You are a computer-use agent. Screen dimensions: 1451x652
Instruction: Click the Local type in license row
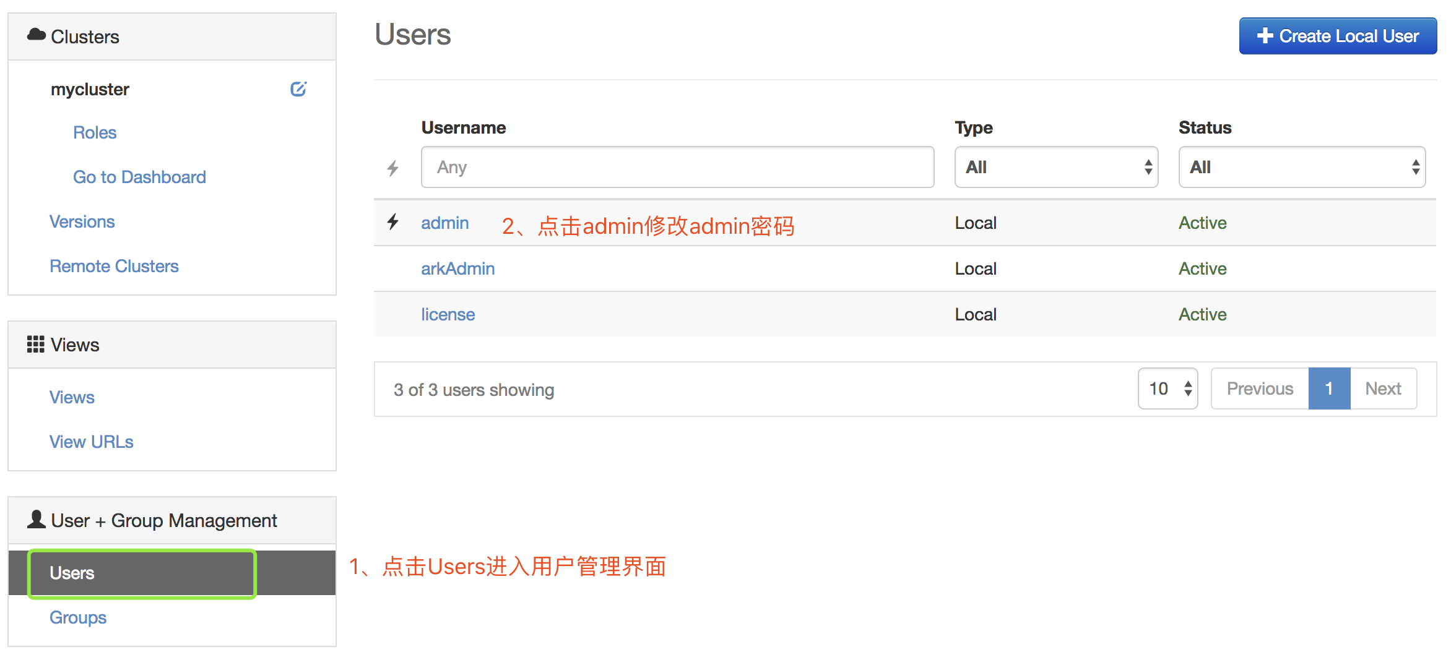[976, 314]
